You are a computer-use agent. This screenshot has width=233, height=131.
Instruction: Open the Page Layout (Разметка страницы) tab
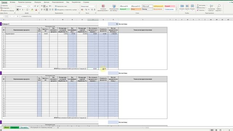(25, 3)
